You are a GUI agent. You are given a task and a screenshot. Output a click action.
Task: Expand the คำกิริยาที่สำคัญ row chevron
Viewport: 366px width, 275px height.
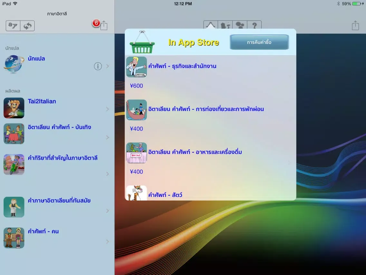click(108, 174)
